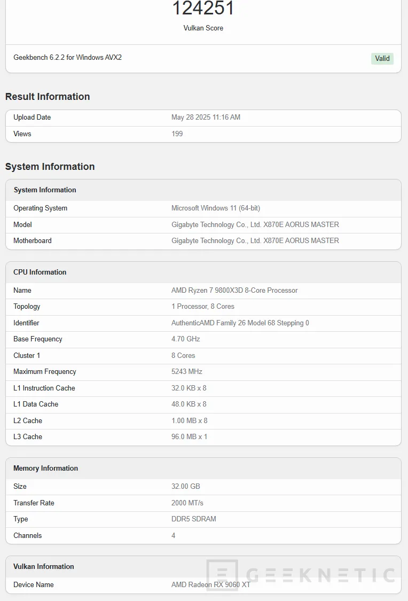Click the System Information section header
Screen dimensions: 408x601
click(x=50, y=166)
